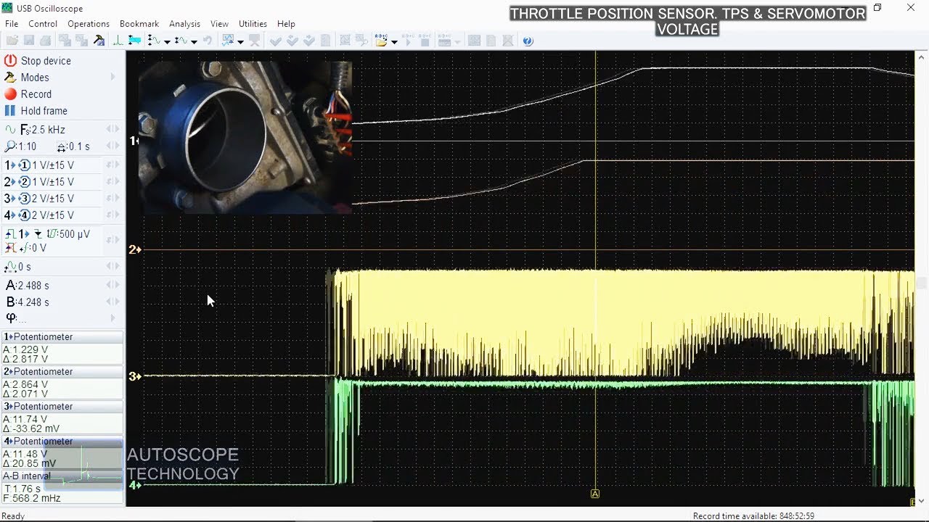929x522 pixels.
Task: Open the Utilities menu
Action: 253,24
